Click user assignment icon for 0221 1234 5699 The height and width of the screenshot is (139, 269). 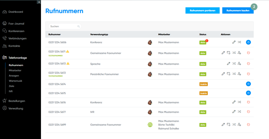coord(239,125)
